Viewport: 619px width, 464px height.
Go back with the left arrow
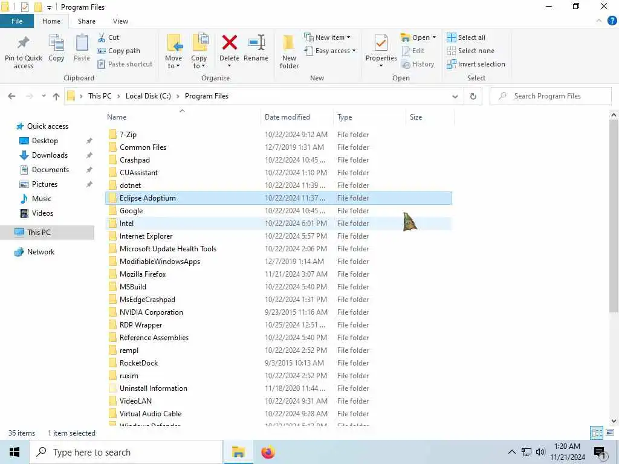pos(12,96)
